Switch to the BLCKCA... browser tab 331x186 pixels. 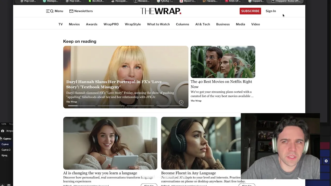point(96,1)
